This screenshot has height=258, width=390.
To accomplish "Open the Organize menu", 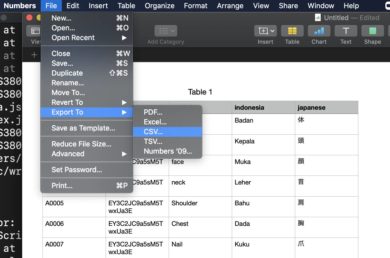I will [x=159, y=6].
